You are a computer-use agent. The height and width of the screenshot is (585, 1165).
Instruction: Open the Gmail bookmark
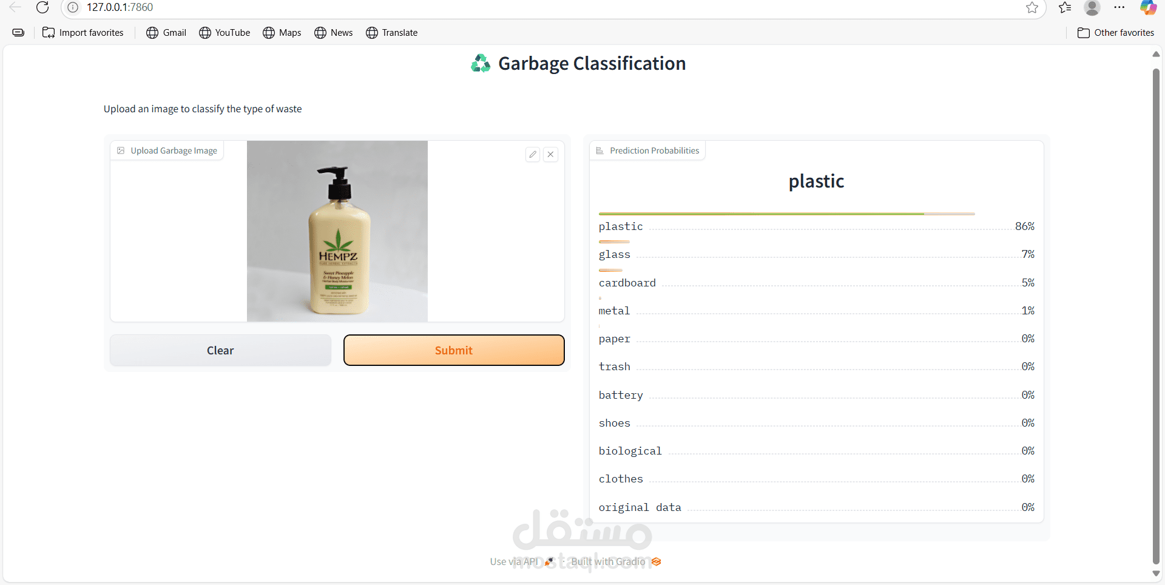coord(166,33)
